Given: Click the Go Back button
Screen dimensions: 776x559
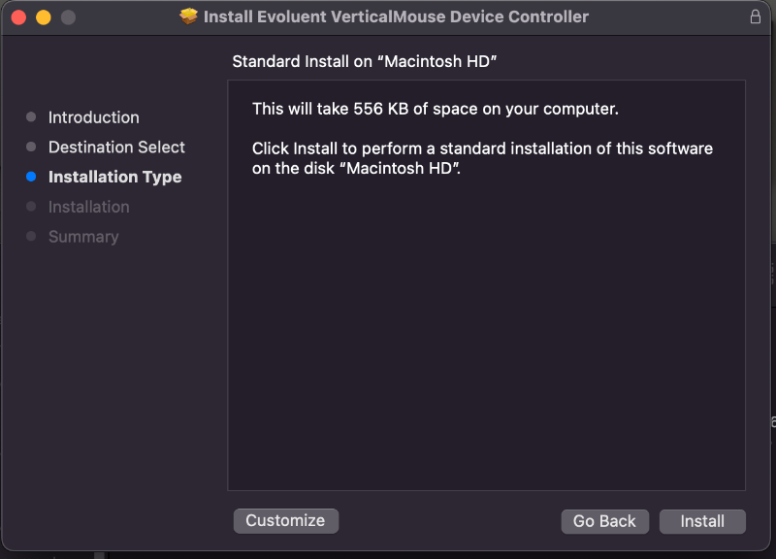Looking at the screenshot, I should coord(604,521).
